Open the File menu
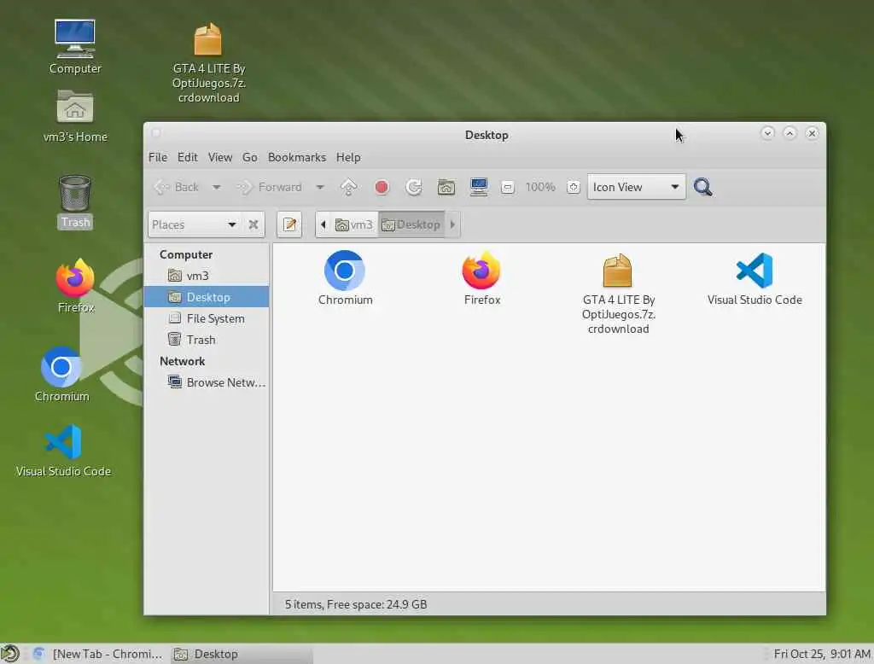Image resolution: width=874 pixels, height=664 pixels. pyautogui.click(x=158, y=158)
